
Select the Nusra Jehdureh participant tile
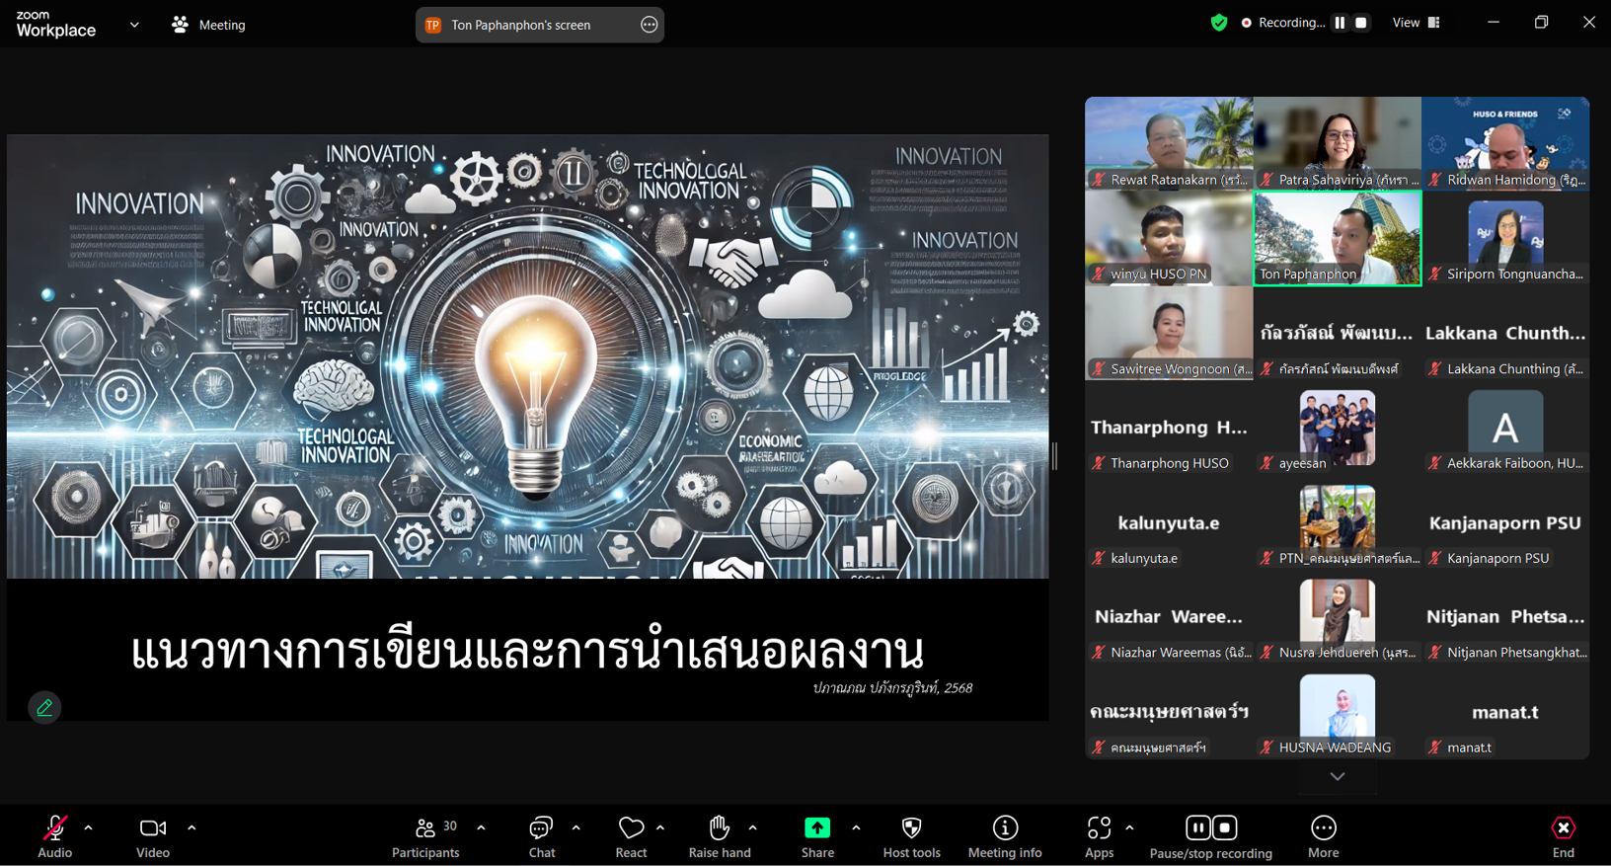1338,617
